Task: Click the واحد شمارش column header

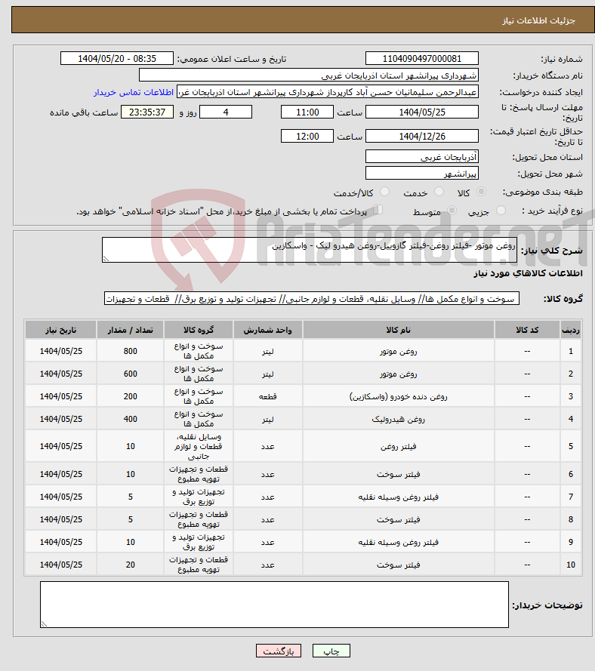Action: click(x=268, y=330)
